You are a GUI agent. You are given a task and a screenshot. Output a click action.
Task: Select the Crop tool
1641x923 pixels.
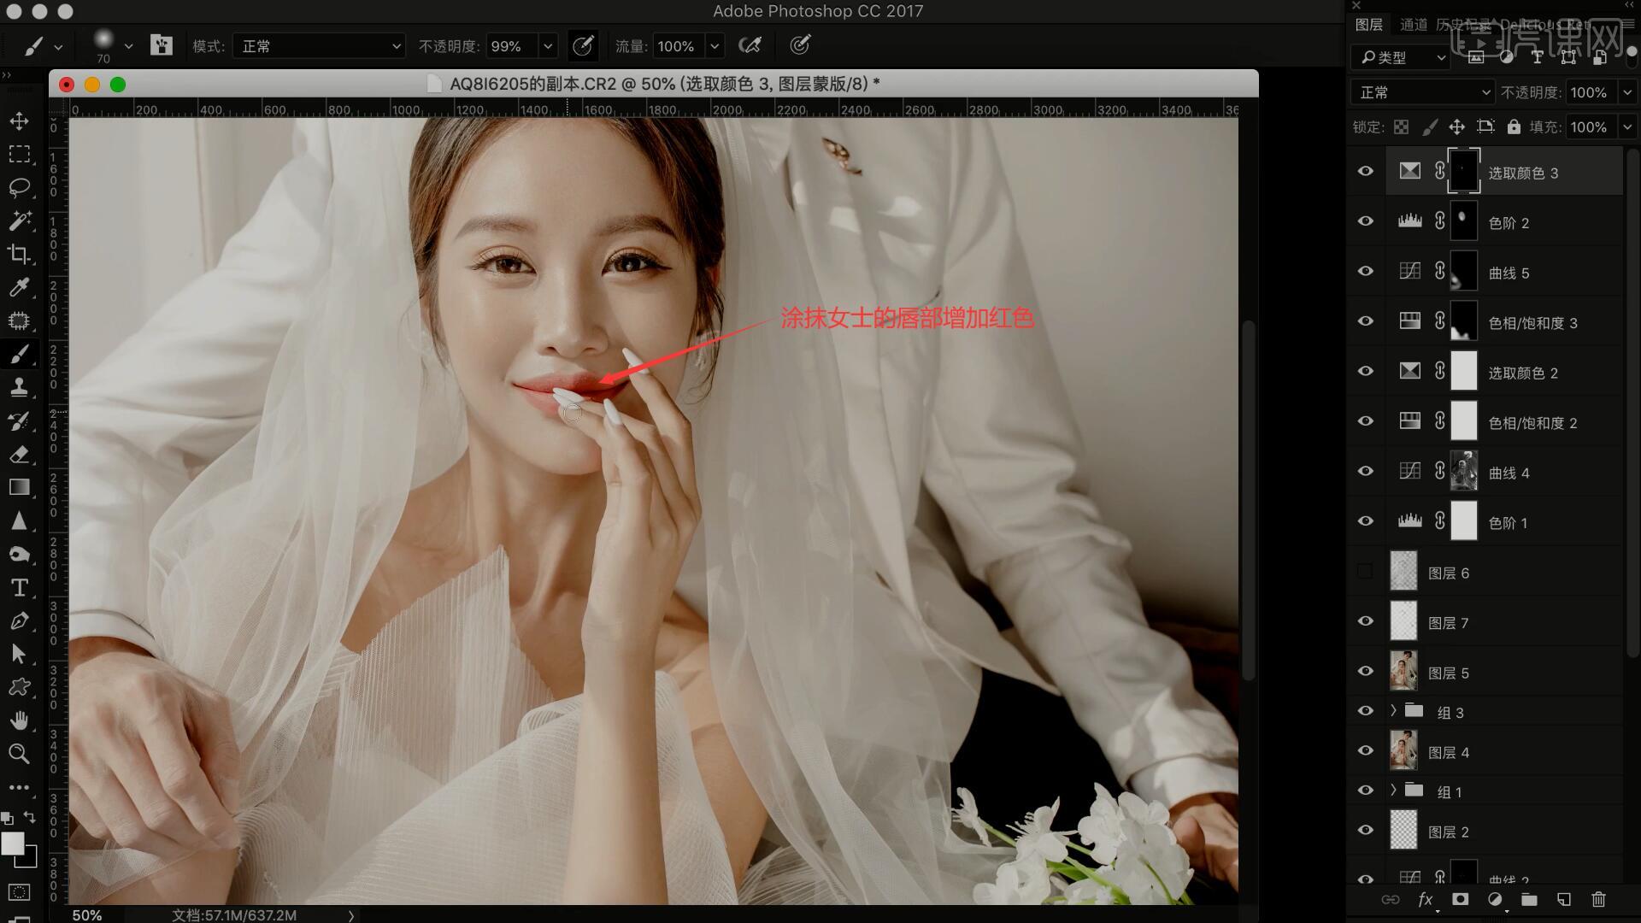(x=19, y=254)
